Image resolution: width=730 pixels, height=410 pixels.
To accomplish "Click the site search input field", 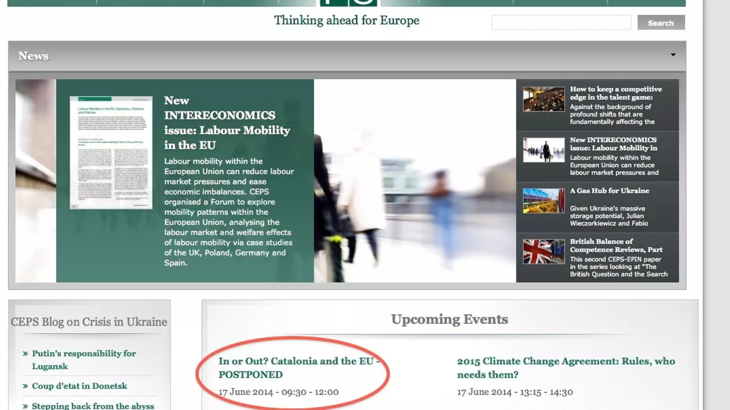I will 561,22.
